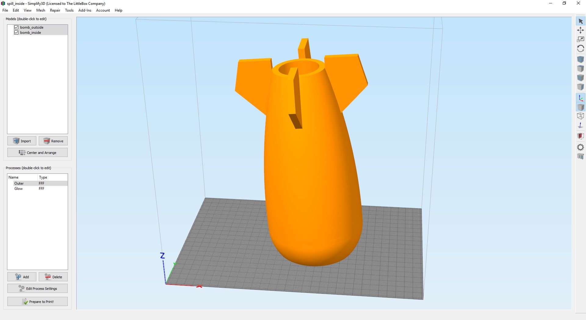
Task: Click the Edit Process Settings button
Action: [38, 288]
